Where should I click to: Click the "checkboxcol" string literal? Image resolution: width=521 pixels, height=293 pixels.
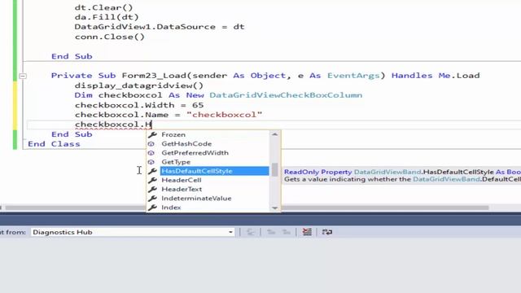point(225,115)
